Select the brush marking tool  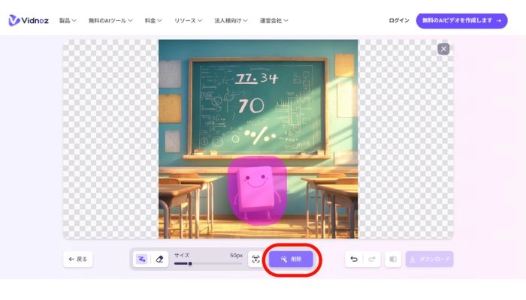coord(141,259)
